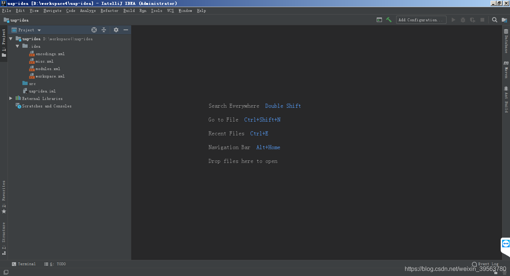The height and width of the screenshot is (276, 510).
Task: Open the Maven tool window
Action: [506, 69]
